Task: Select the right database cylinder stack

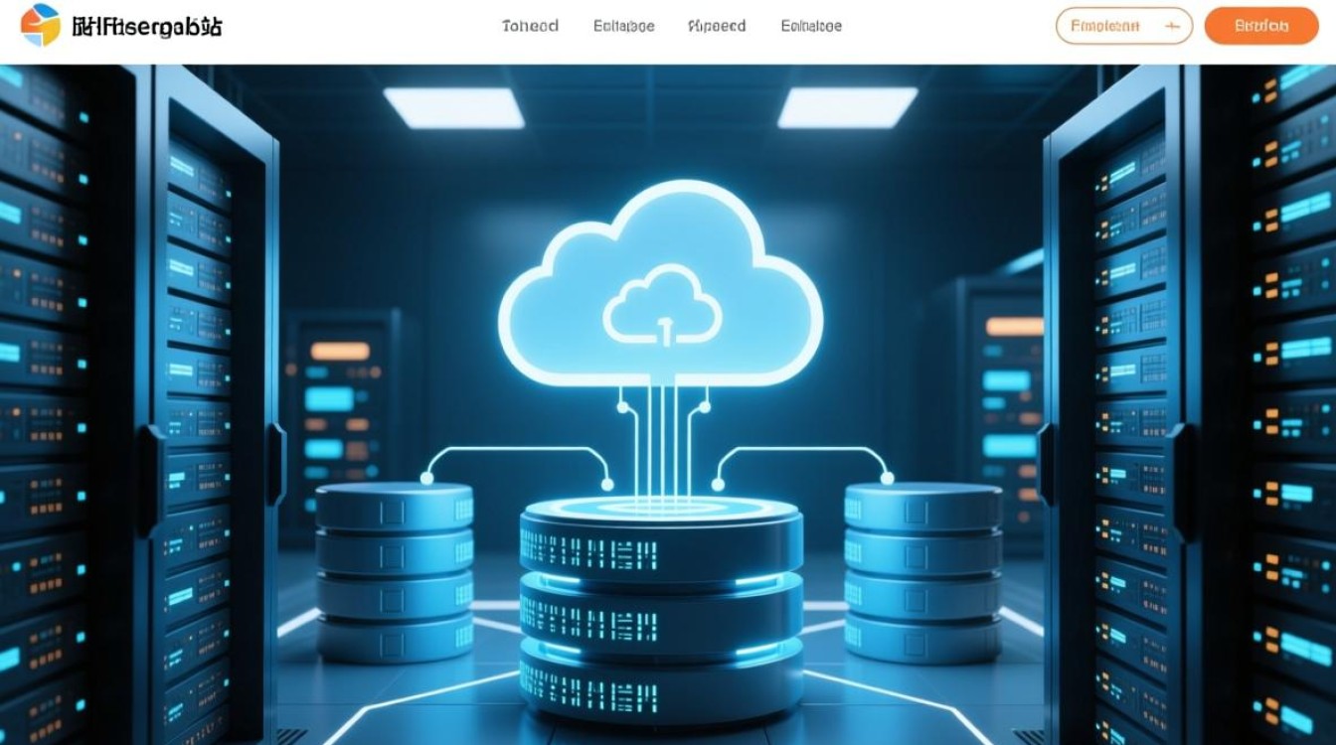Action: (923, 571)
